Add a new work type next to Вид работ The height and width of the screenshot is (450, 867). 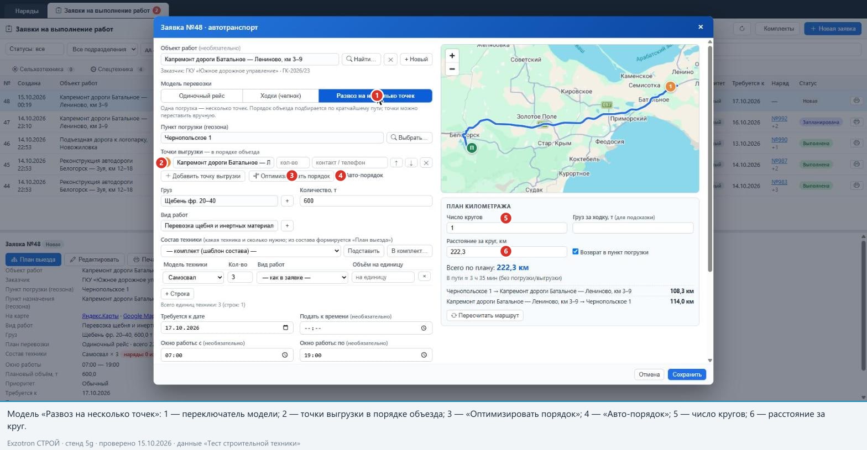click(286, 226)
